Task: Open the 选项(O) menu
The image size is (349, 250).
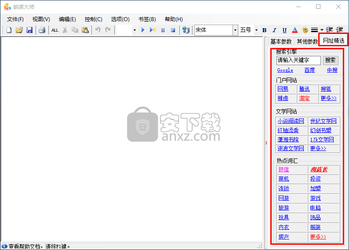Action: point(120,19)
